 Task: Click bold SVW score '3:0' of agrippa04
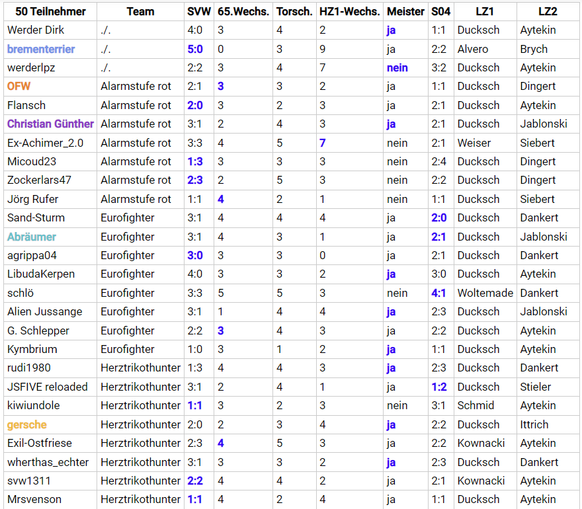195,255
